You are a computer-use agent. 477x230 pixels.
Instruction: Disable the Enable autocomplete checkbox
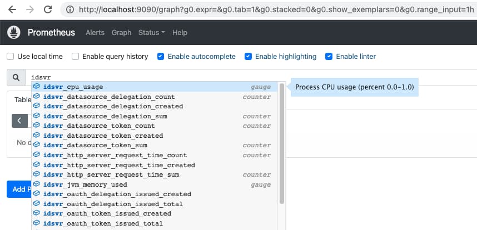pos(161,57)
